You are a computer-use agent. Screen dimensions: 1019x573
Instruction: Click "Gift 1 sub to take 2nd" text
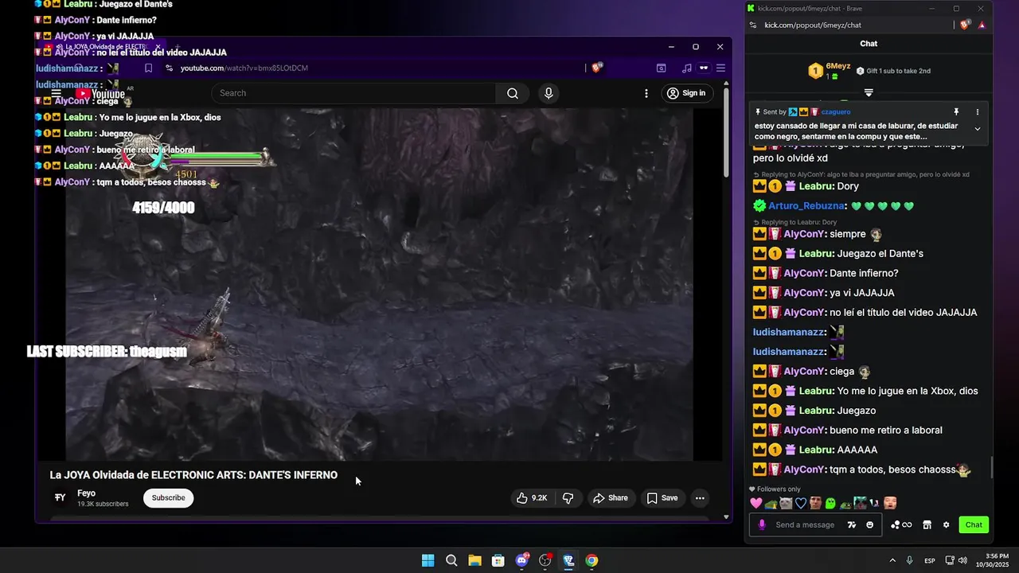pos(898,71)
